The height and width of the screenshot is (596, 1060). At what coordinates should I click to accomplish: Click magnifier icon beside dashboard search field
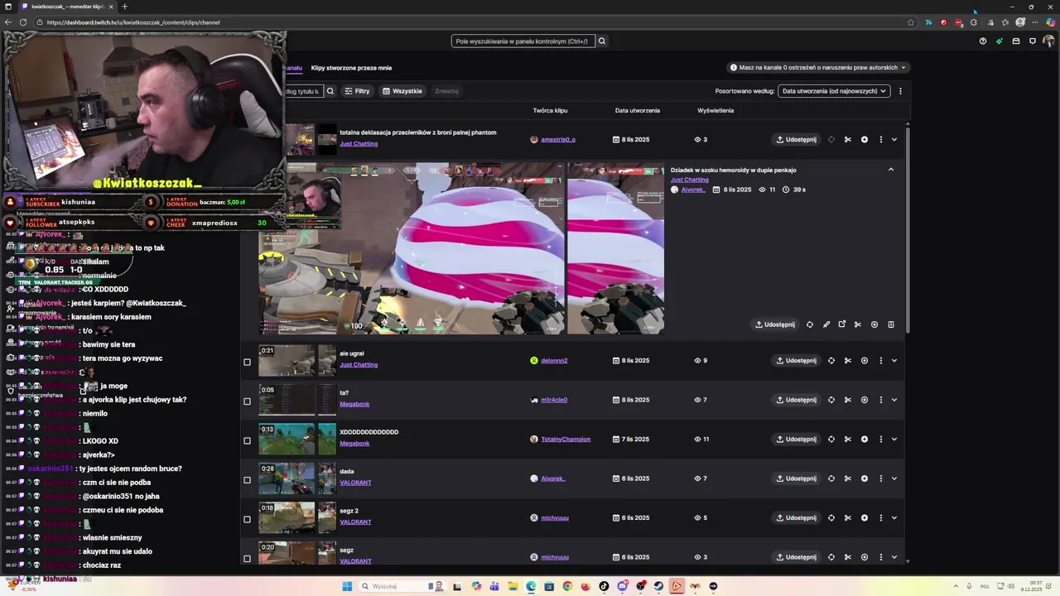602,41
